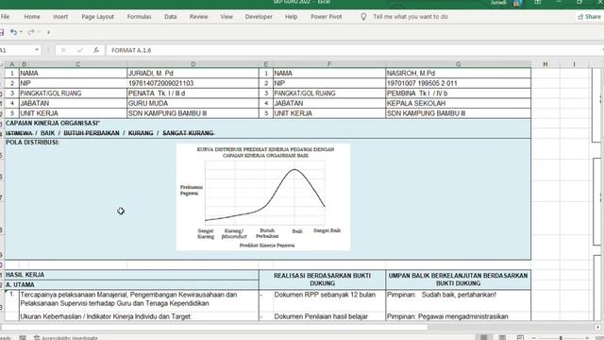Open the Developer tab
The image size is (604, 340).
259,17
